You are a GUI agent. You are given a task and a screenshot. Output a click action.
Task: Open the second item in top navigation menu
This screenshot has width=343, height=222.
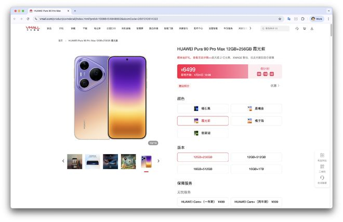(61, 29)
